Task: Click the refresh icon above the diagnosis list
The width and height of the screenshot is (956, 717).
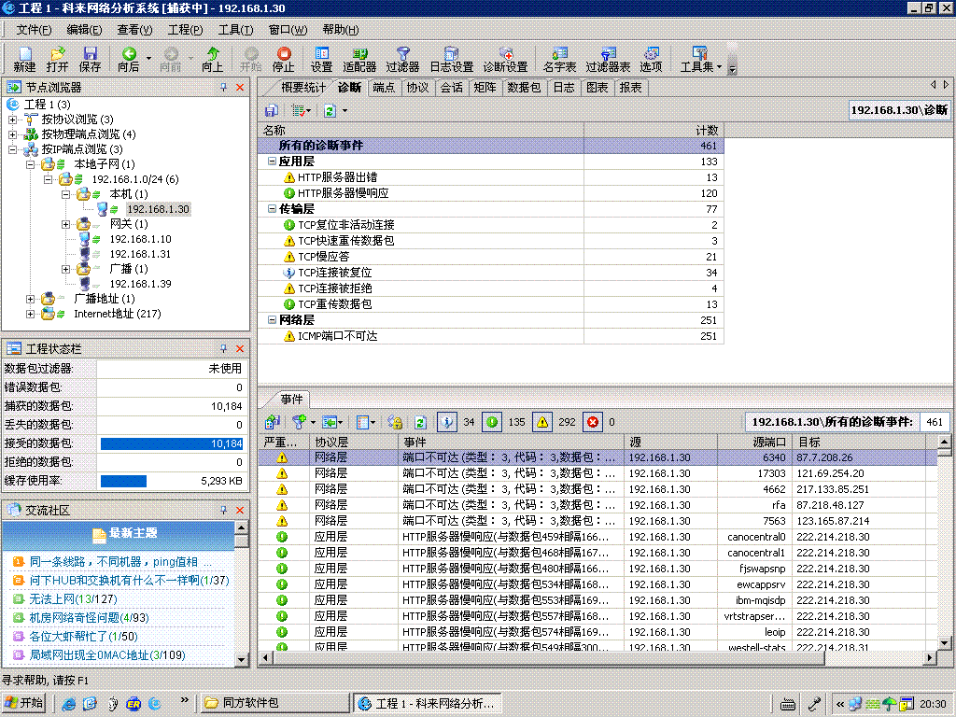Action: point(330,110)
